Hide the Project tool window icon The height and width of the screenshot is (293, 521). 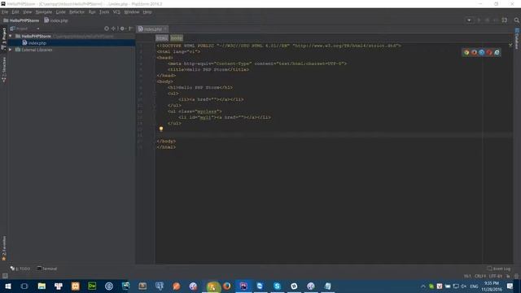coord(130,28)
